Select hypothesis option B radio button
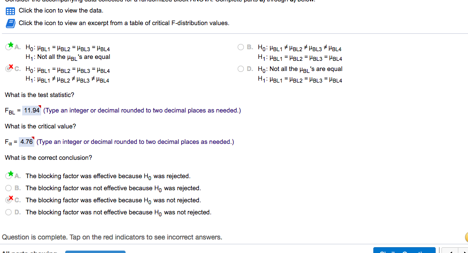Screen dimensions: 468x253 241,48
